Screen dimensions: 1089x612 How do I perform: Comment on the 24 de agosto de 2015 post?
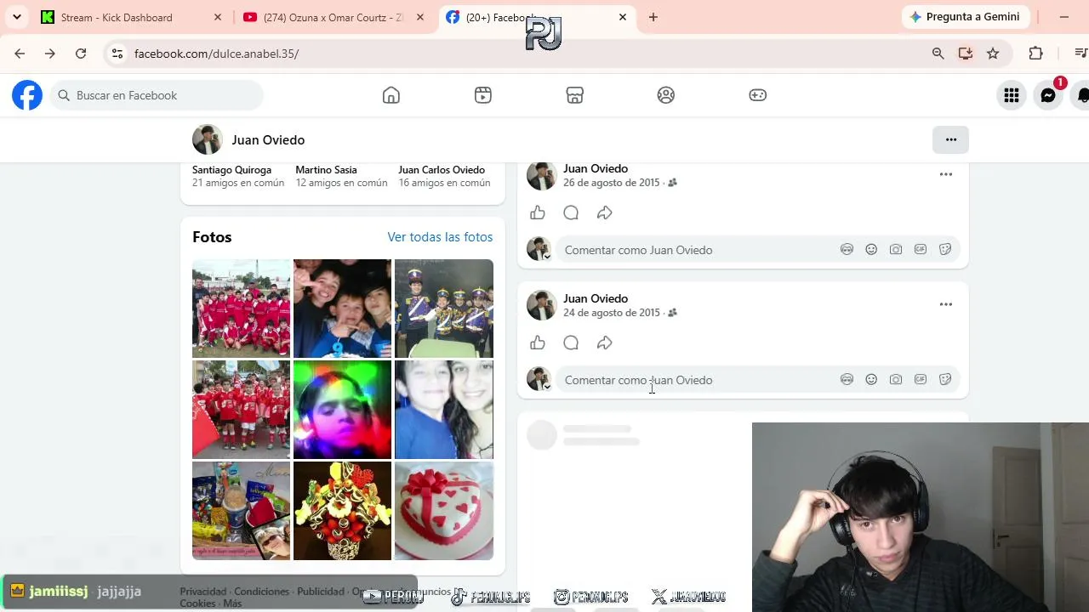point(571,343)
